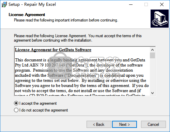Click "License Agreement for GetData Software" heading
Viewport: 170px width, 132px height.
[x=53, y=50]
